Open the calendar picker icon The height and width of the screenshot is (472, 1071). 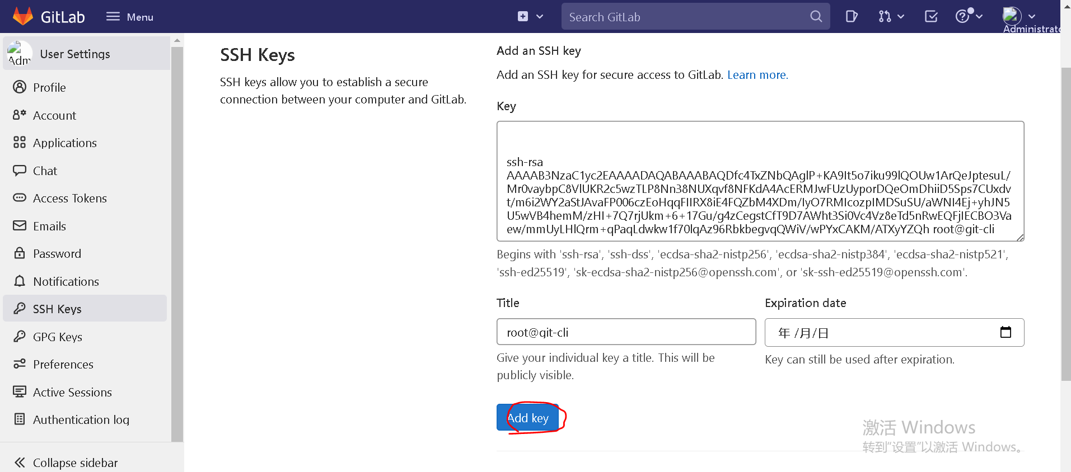click(1005, 332)
